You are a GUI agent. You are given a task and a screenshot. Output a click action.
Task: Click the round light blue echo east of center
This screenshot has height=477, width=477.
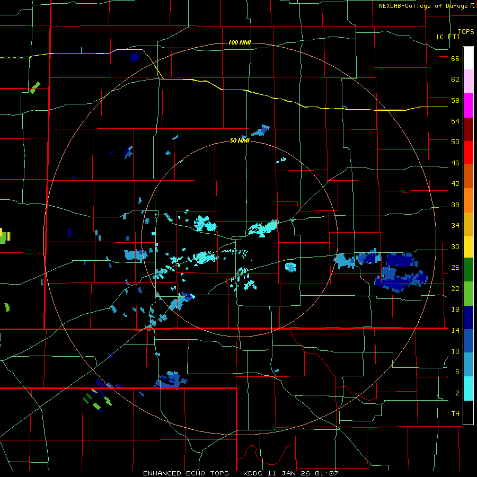click(290, 267)
